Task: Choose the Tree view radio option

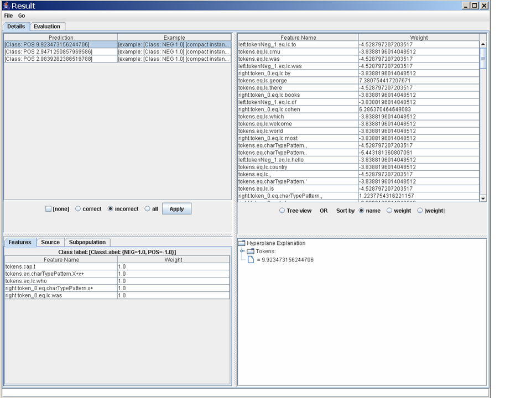Action: 282,211
